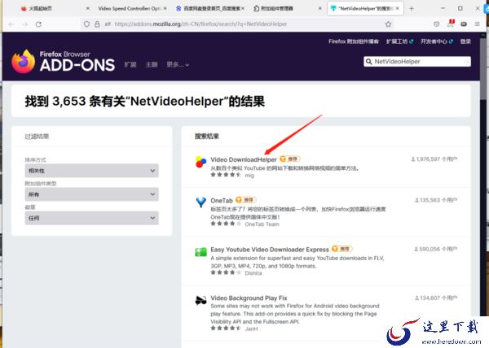Viewport: 489px width, 348px height.
Task: Open the extension with red notification badge
Action: click(x=451, y=24)
